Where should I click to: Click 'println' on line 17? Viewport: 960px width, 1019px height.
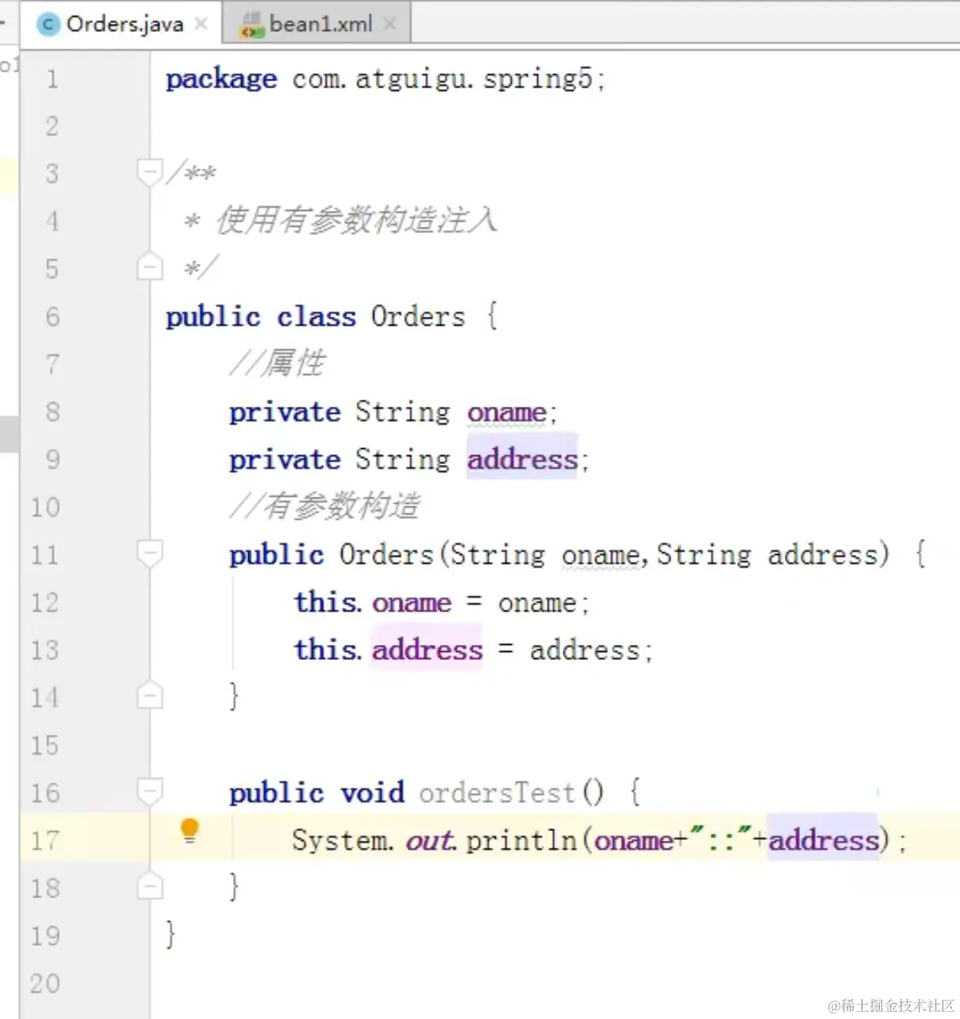[x=521, y=841]
